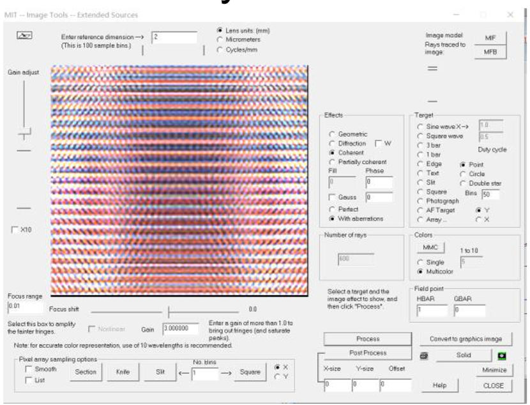Click the Focus shift slider track
The image size is (530, 405).
coord(169,310)
